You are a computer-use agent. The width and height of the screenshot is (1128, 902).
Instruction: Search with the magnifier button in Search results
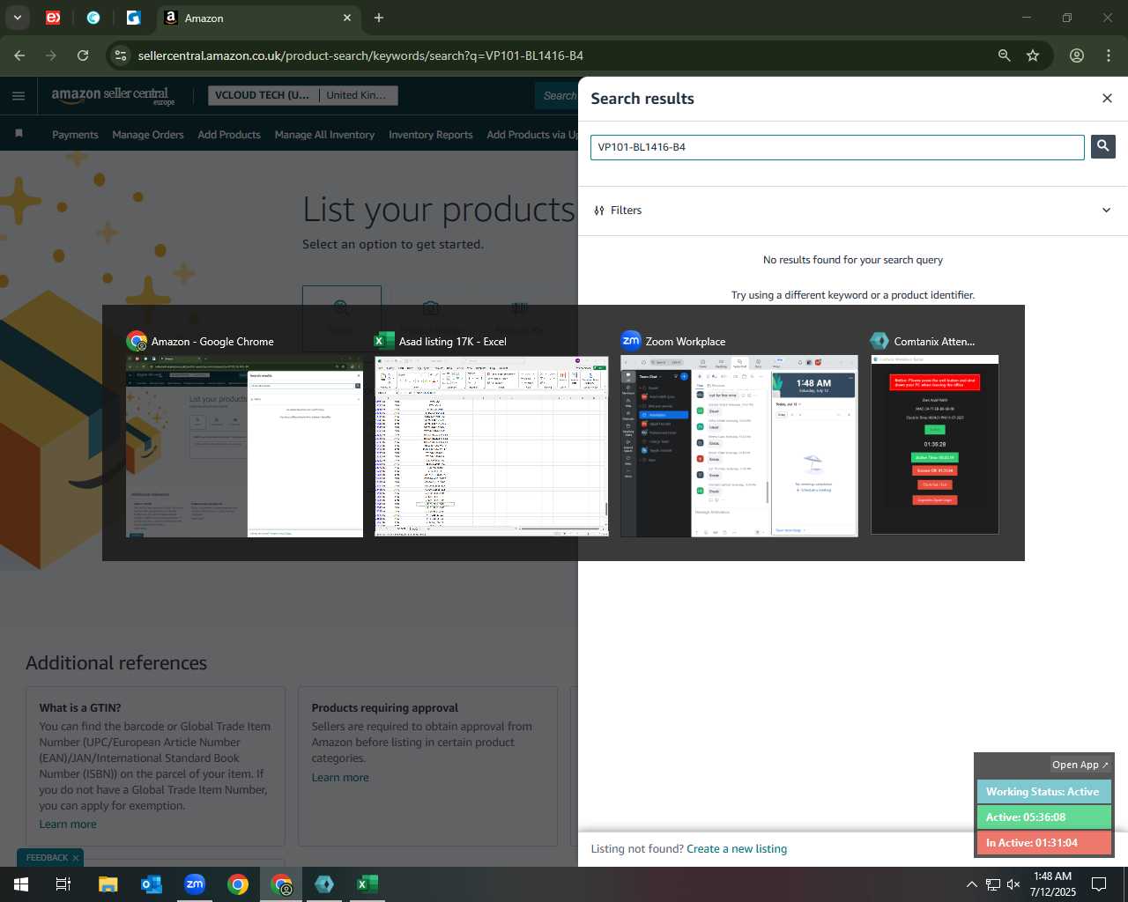click(x=1102, y=146)
